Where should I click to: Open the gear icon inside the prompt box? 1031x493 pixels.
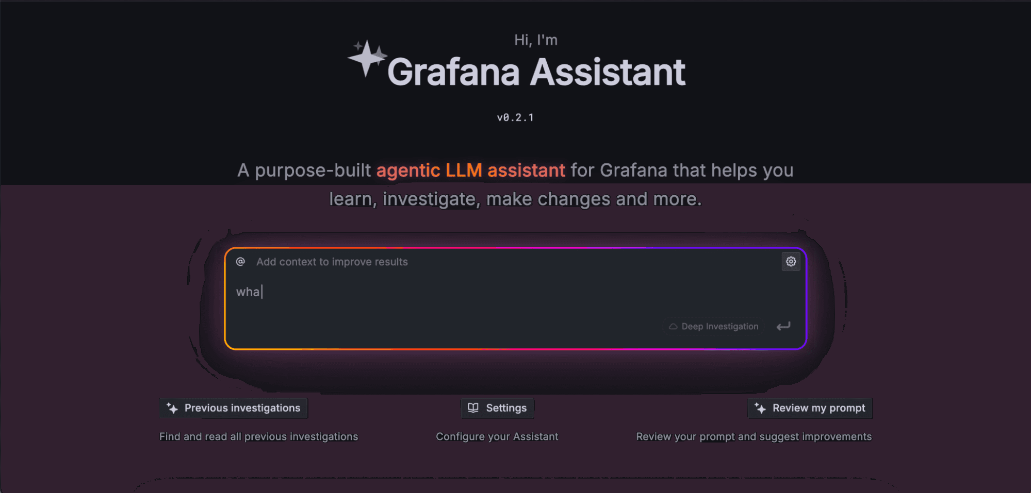[791, 262]
